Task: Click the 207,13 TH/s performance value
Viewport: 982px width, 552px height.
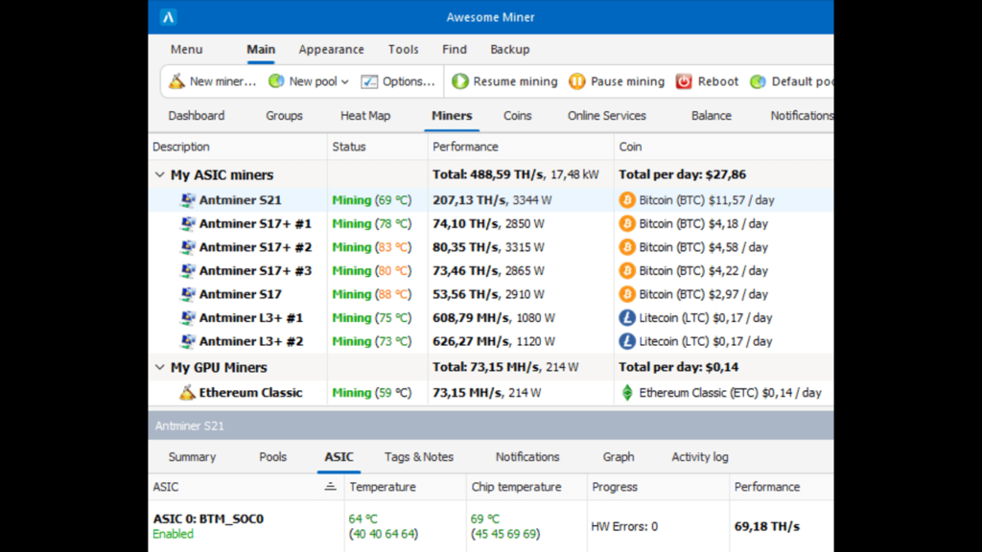Action: click(468, 199)
